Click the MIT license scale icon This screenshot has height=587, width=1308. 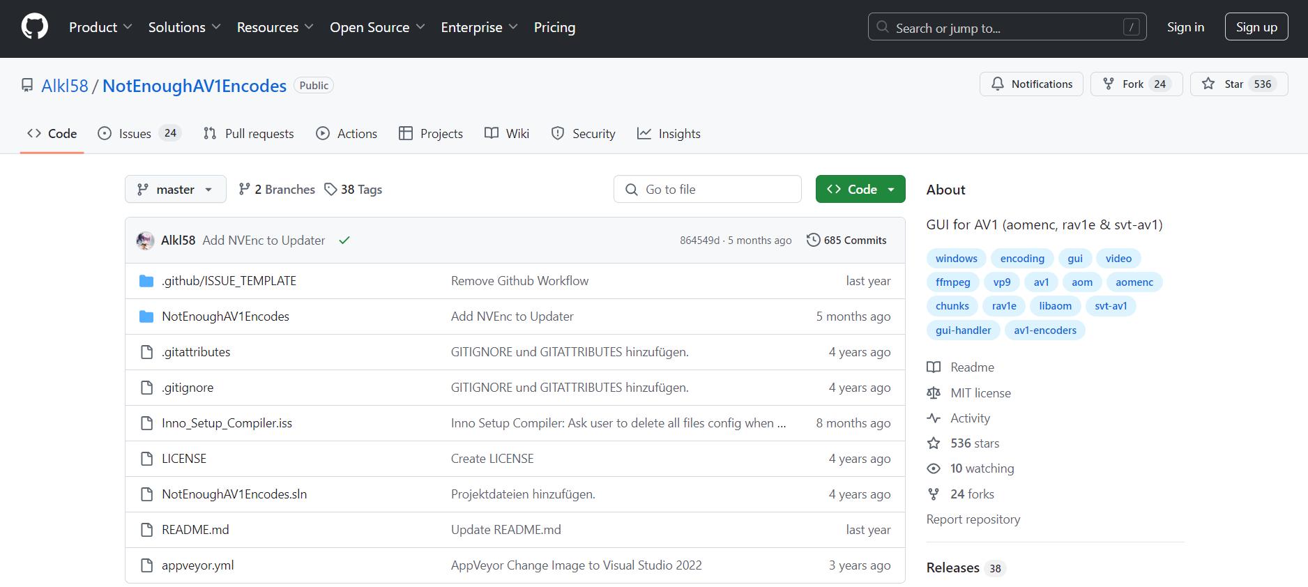click(934, 393)
